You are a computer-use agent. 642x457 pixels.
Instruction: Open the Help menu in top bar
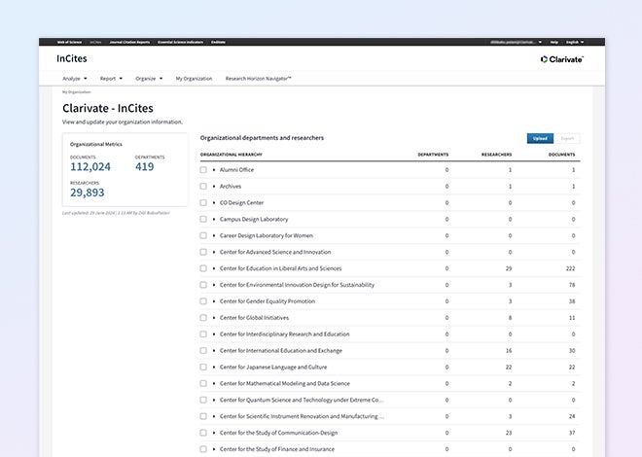click(x=554, y=42)
